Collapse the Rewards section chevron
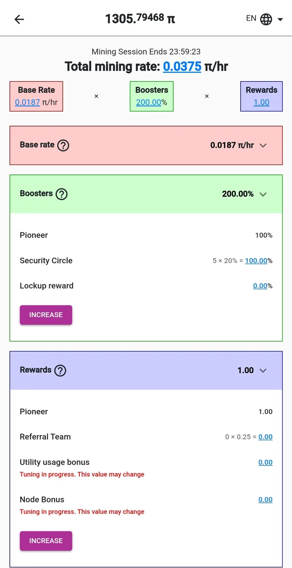The width and height of the screenshot is (292, 568). click(263, 371)
